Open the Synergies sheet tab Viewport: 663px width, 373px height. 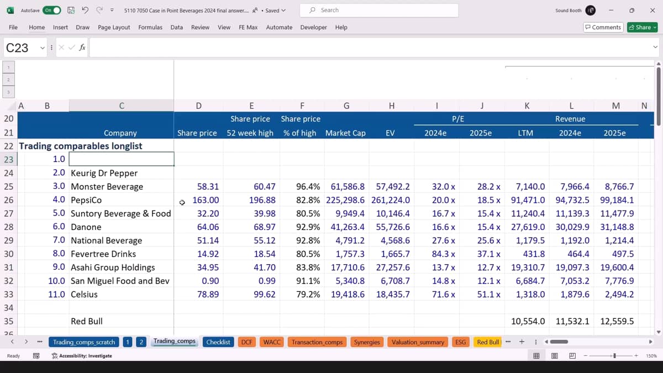(367, 342)
